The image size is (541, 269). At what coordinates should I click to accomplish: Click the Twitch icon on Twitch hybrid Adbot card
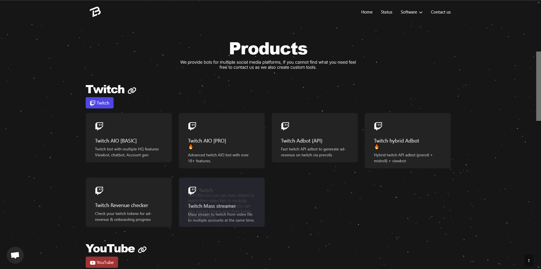378,126
